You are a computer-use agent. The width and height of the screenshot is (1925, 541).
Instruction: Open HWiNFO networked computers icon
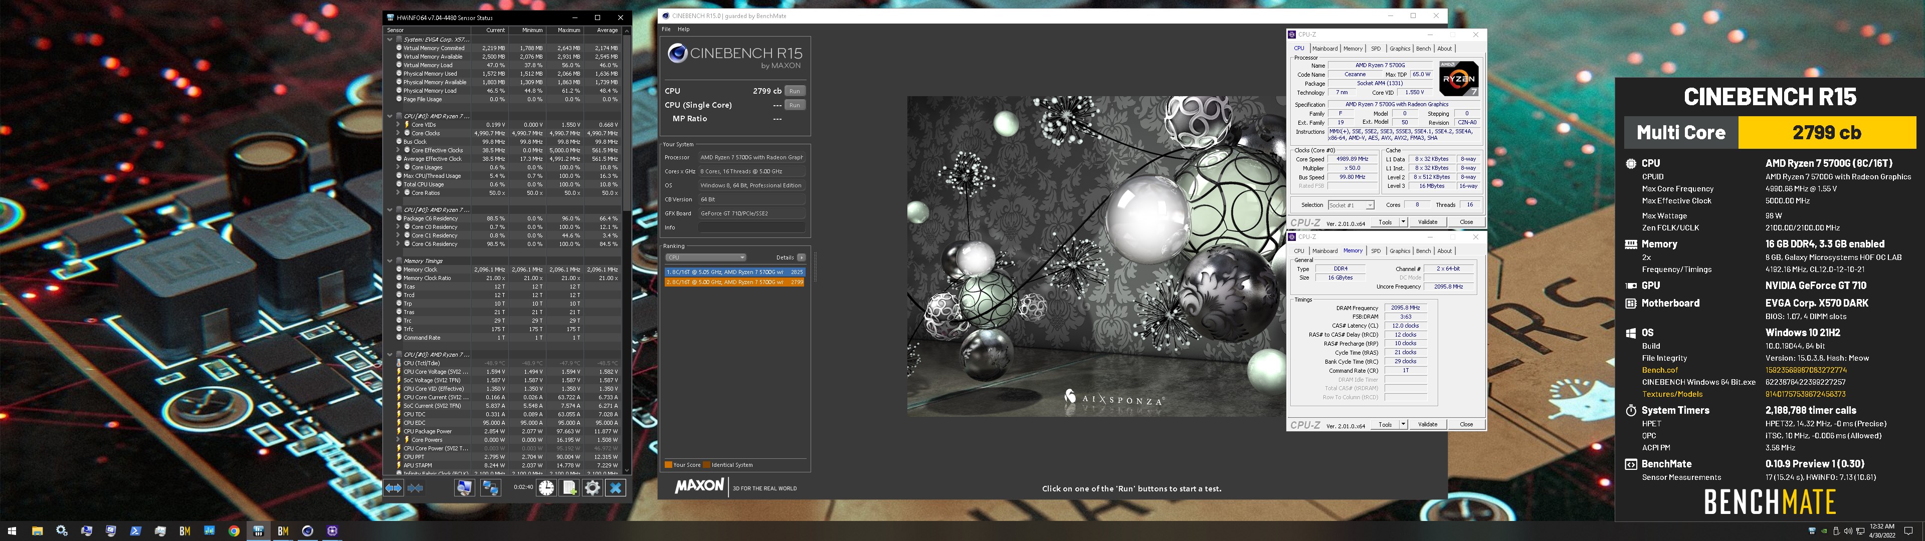tap(490, 488)
